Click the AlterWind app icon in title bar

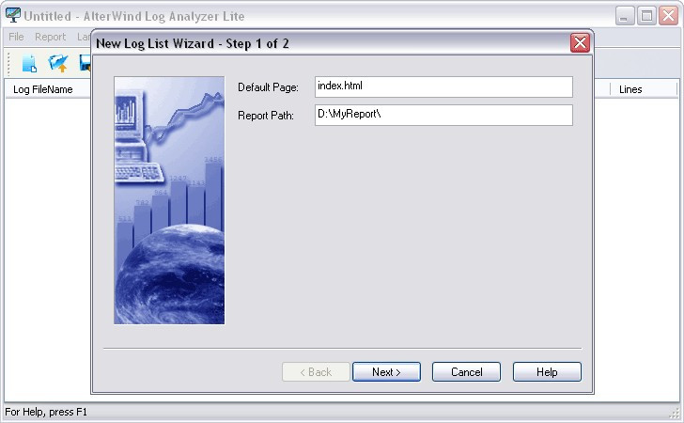point(12,15)
